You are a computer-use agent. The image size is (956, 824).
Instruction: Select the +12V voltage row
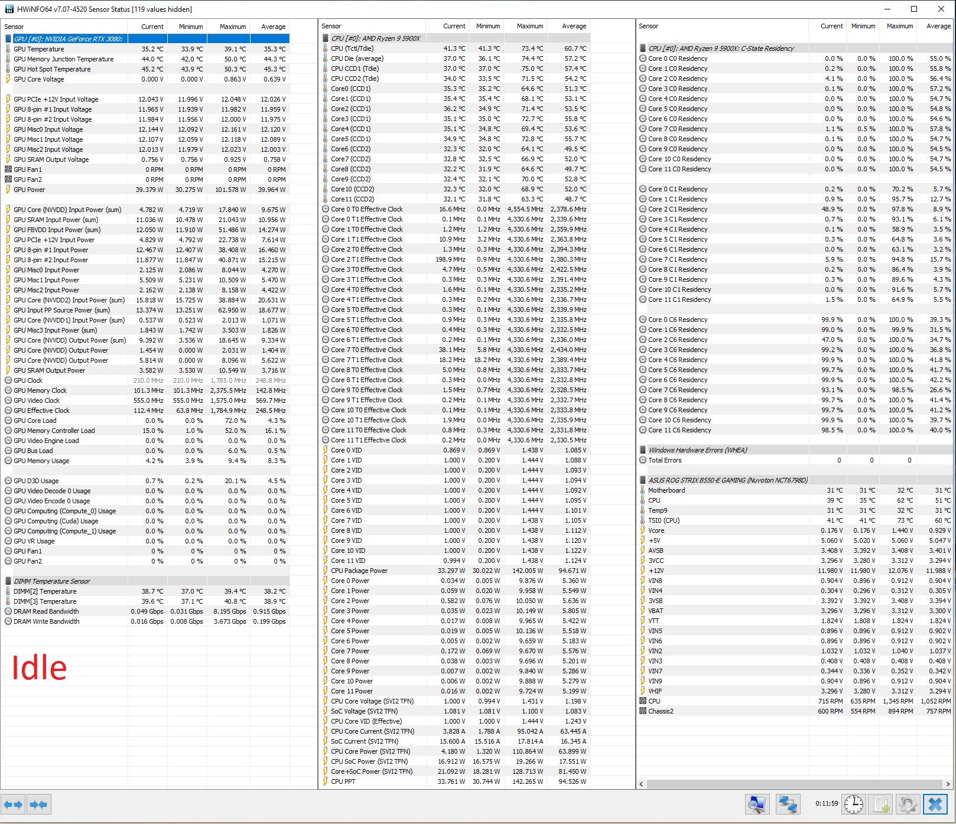795,571
